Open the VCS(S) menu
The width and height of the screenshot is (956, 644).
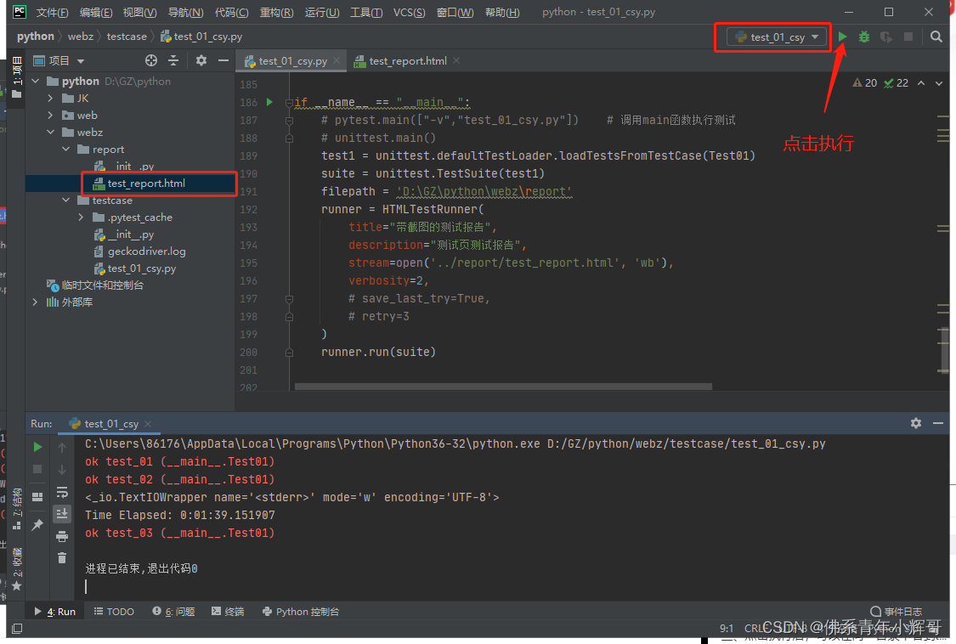pyautogui.click(x=409, y=12)
